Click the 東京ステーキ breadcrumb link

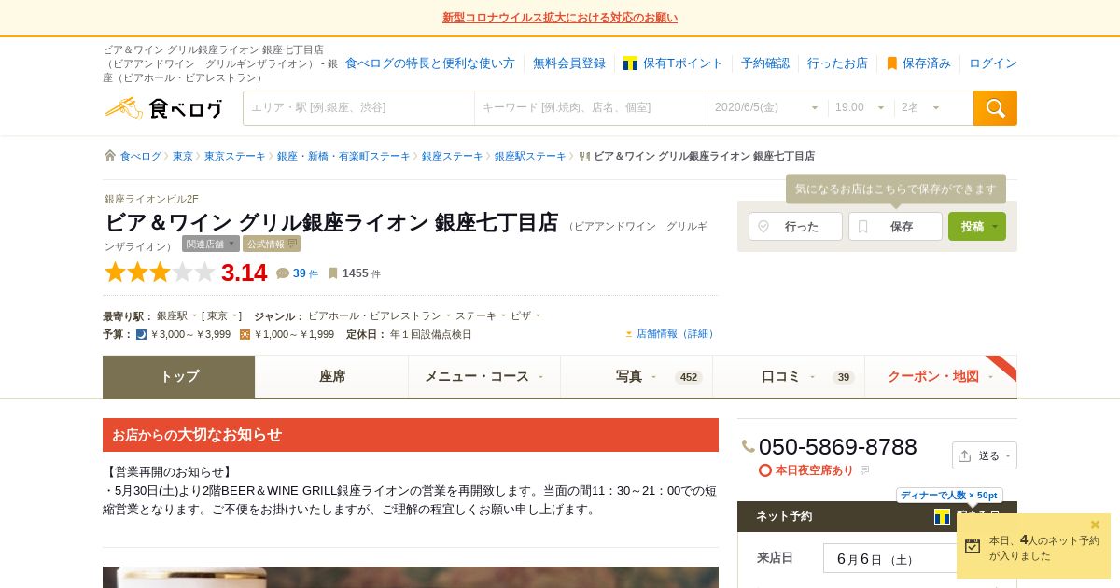(x=235, y=156)
